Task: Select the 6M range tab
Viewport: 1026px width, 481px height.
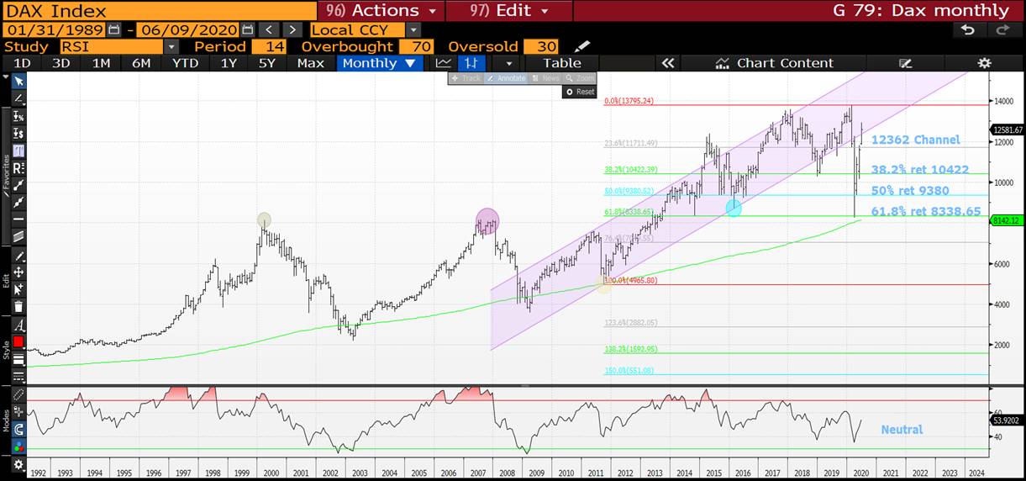Action: point(141,63)
